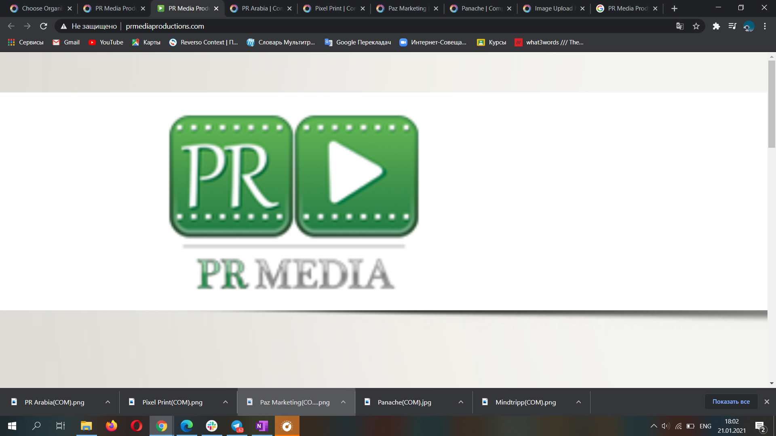Open the Telegram taskbar icon

(237, 426)
